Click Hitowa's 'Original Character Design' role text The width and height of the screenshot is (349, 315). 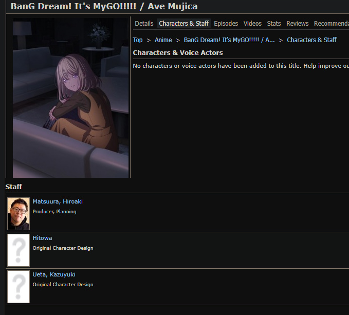click(x=63, y=248)
